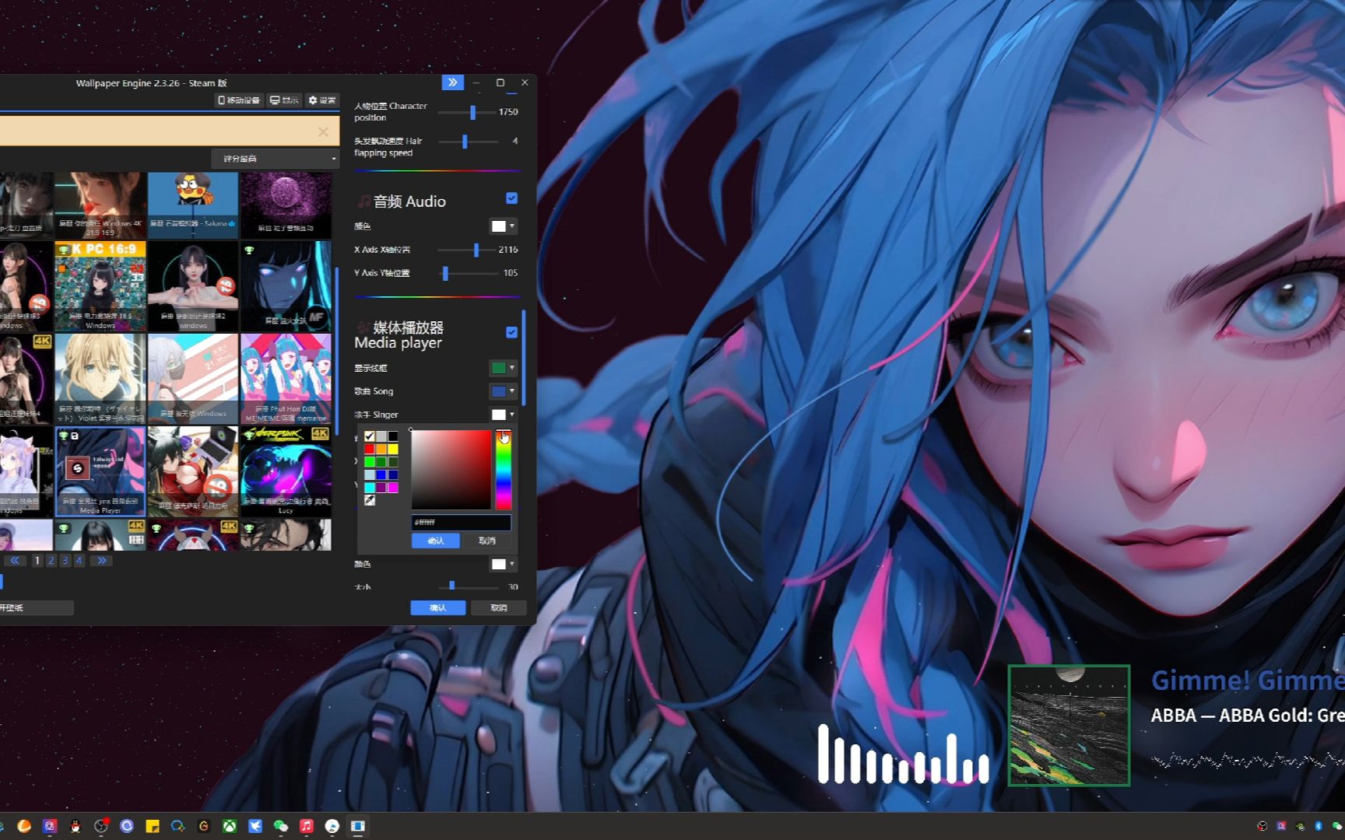Click the Hair flapping speed slider
The image size is (1345, 840).
[x=468, y=142]
